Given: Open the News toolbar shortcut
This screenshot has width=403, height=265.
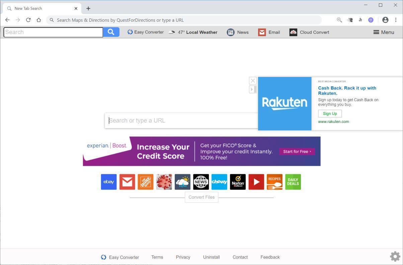Looking at the screenshot, I should coord(238,32).
